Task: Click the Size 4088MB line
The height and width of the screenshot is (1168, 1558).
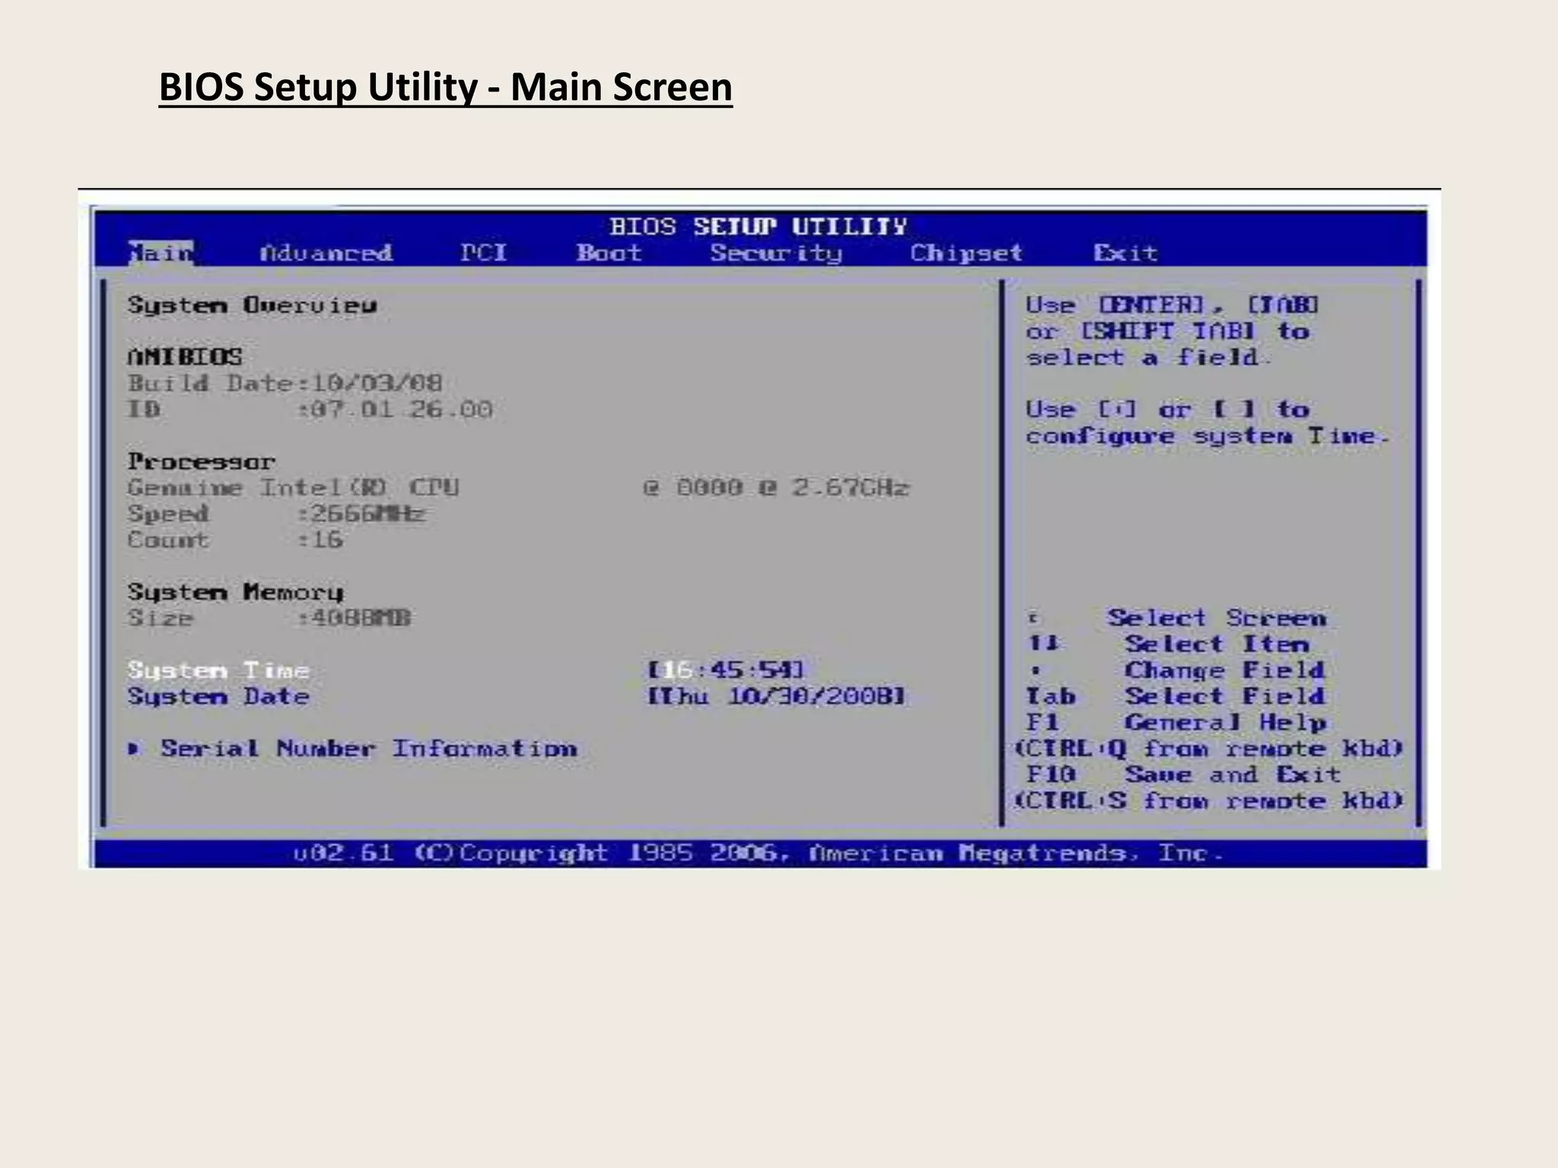Action: click(x=269, y=618)
